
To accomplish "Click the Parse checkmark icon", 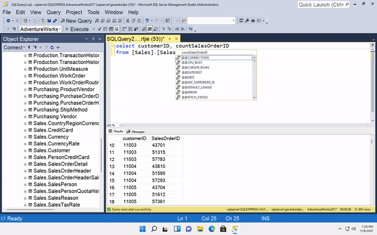I will tap(99, 29).
